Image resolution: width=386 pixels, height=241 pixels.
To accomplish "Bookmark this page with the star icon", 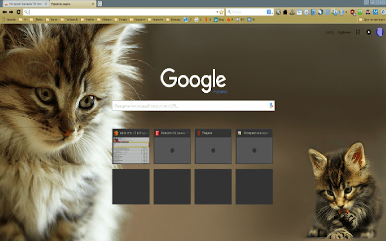I will click(221, 12).
